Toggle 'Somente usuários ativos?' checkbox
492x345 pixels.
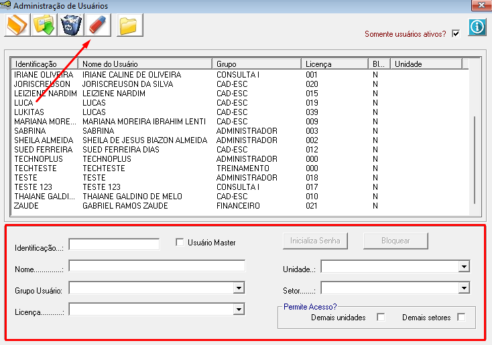(456, 33)
